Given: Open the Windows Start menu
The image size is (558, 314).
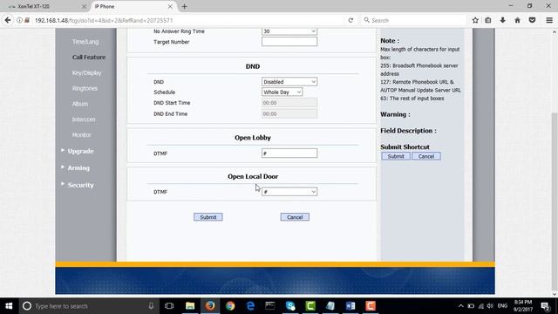Looking at the screenshot, I should click(9, 306).
